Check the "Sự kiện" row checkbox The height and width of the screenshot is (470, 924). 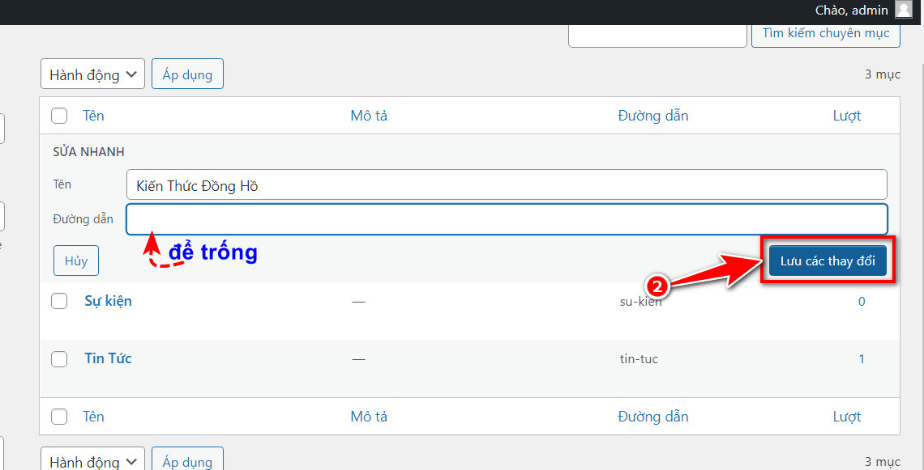[59, 301]
